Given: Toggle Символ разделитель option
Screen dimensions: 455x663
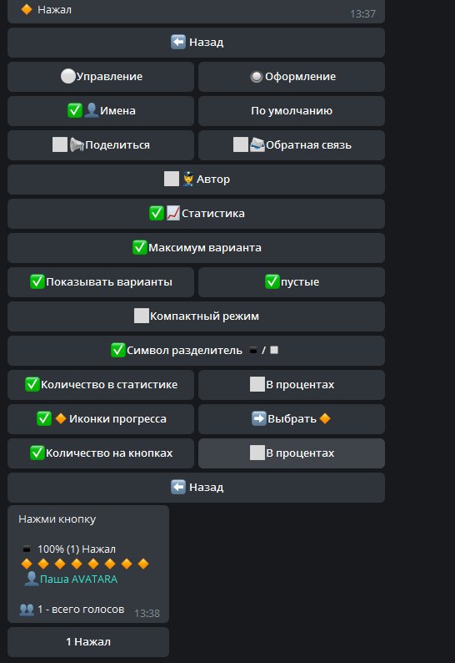Looking at the screenshot, I should 197,351.
